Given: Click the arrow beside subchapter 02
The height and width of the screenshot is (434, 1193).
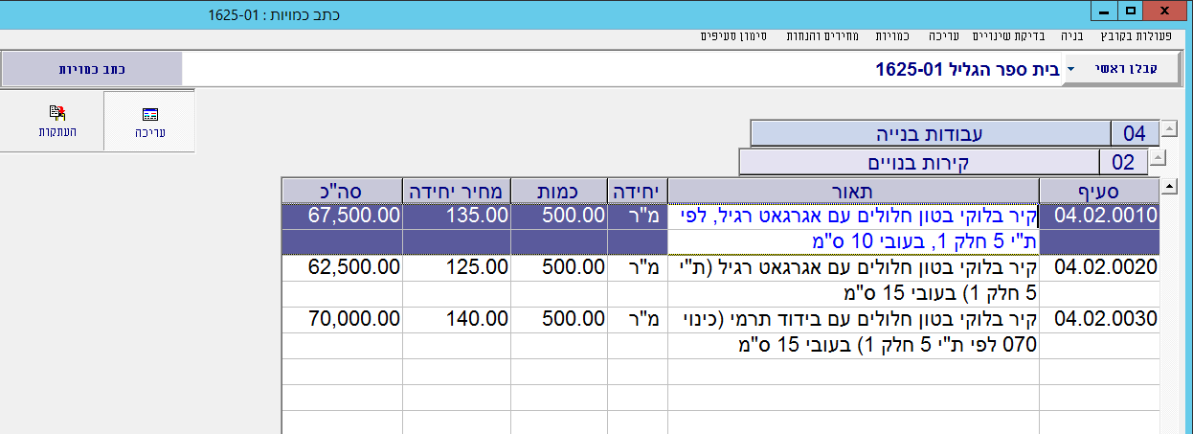Looking at the screenshot, I should pos(1156,158).
